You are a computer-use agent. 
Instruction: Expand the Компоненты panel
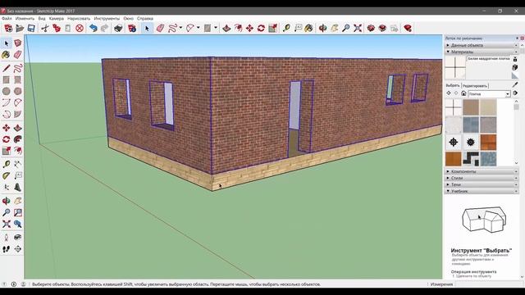click(x=482, y=171)
